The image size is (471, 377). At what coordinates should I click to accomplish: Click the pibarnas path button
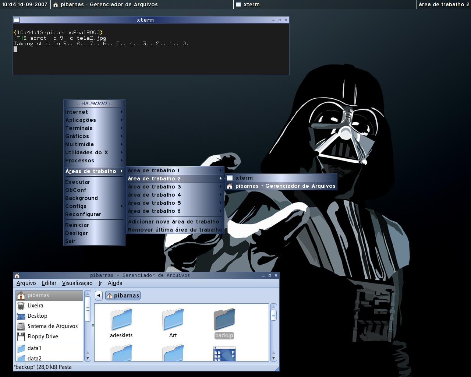[x=123, y=295]
